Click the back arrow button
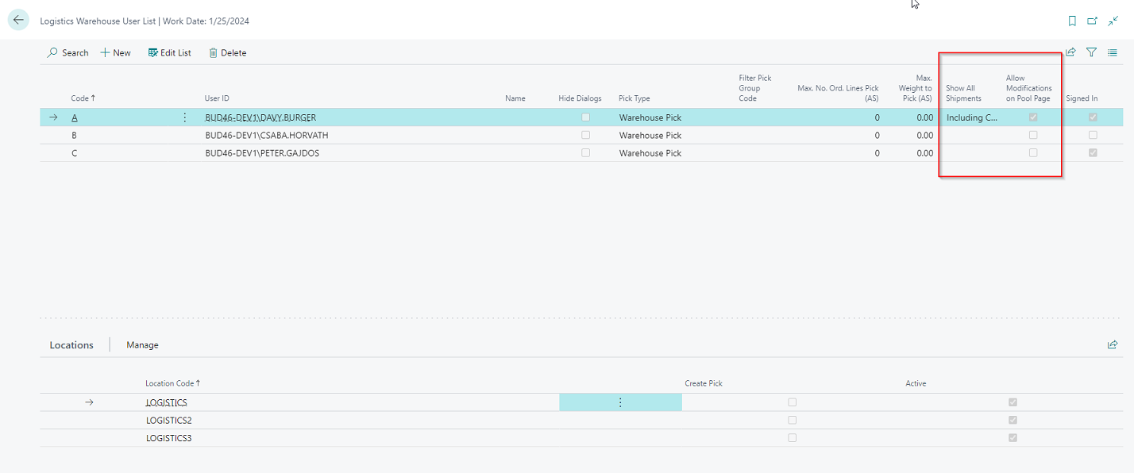The width and height of the screenshot is (1134, 473). [18, 21]
